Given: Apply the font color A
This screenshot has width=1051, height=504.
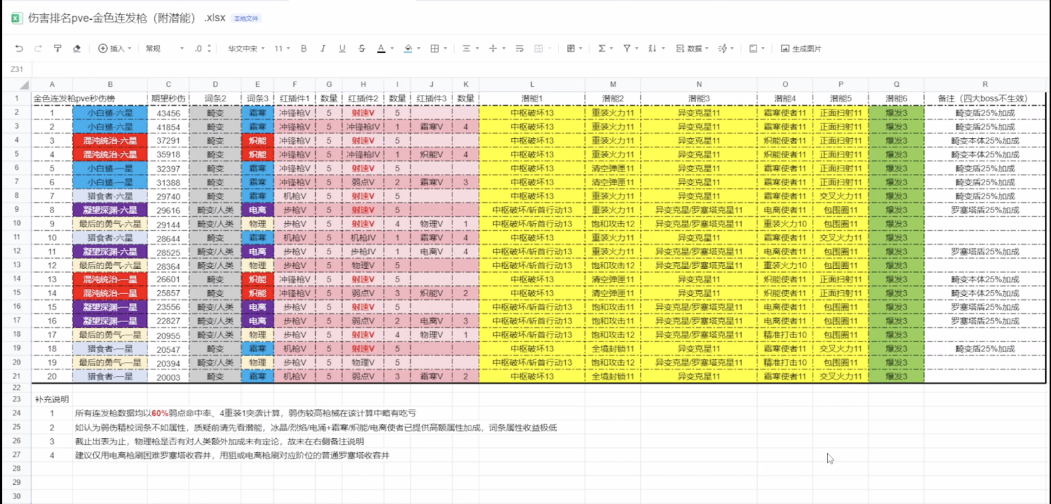Looking at the screenshot, I should (381, 48).
